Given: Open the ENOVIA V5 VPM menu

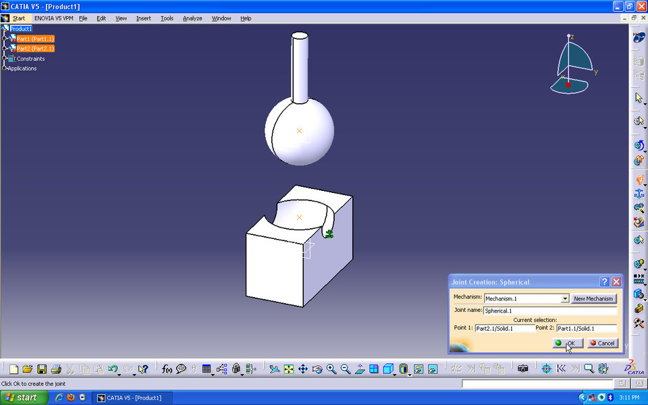Looking at the screenshot, I should pyautogui.click(x=53, y=18).
